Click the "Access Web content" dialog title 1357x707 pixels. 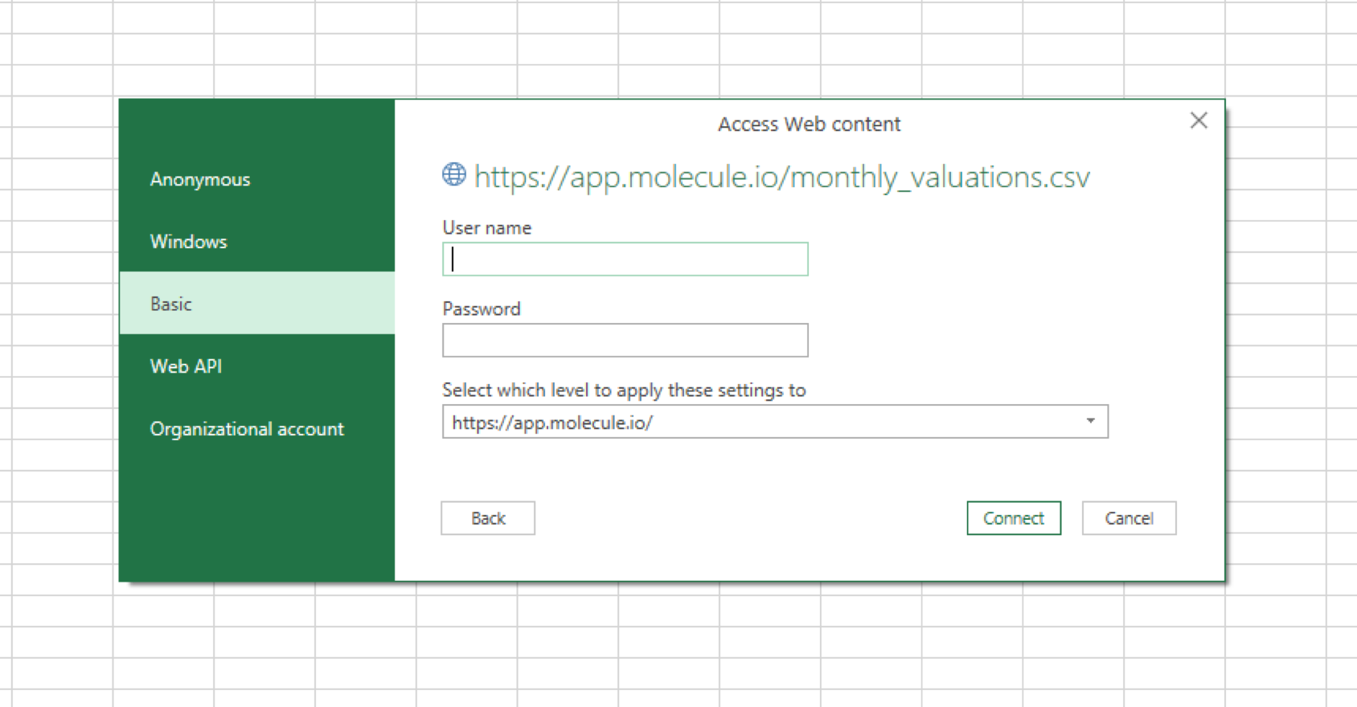tap(809, 125)
